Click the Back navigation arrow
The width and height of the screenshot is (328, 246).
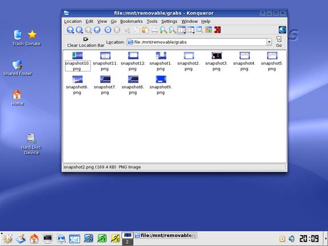(79, 30)
